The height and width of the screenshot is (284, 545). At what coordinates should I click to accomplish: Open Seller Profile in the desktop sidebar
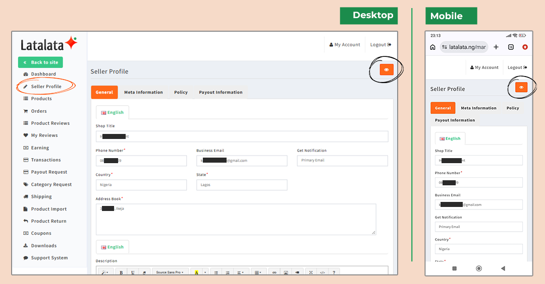point(42,86)
